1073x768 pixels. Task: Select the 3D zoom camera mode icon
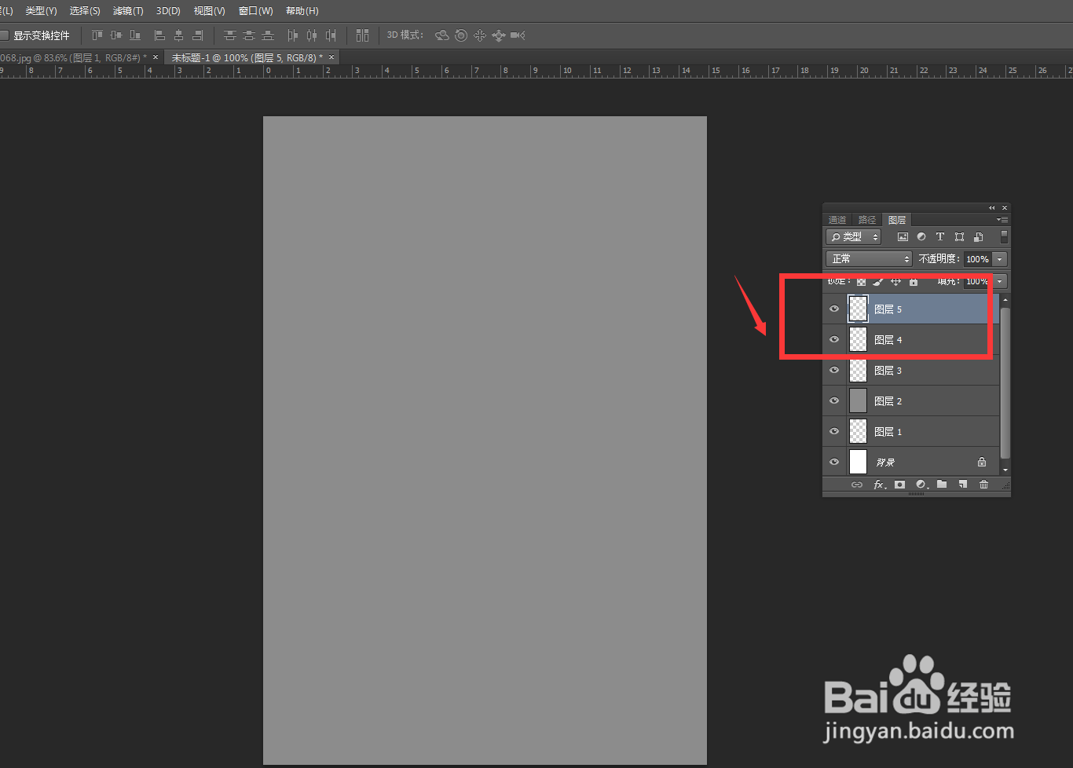tap(518, 35)
